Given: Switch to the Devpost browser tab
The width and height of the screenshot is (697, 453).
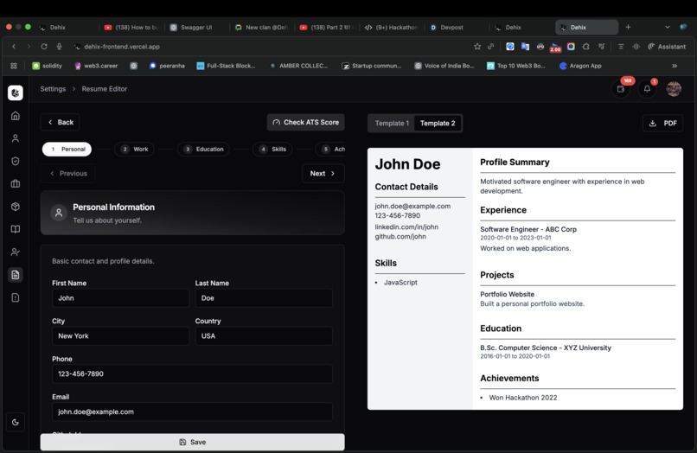Looking at the screenshot, I should (x=451, y=27).
